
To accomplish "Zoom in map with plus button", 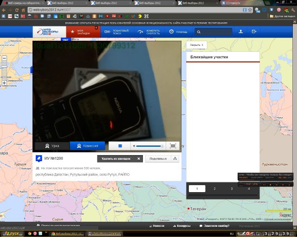I will click(4, 83).
